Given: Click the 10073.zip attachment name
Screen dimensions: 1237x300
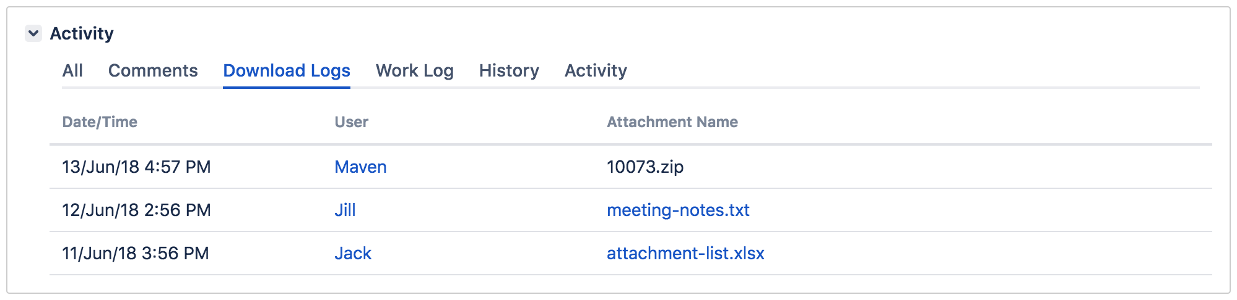Looking at the screenshot, I should pos(645,167).
